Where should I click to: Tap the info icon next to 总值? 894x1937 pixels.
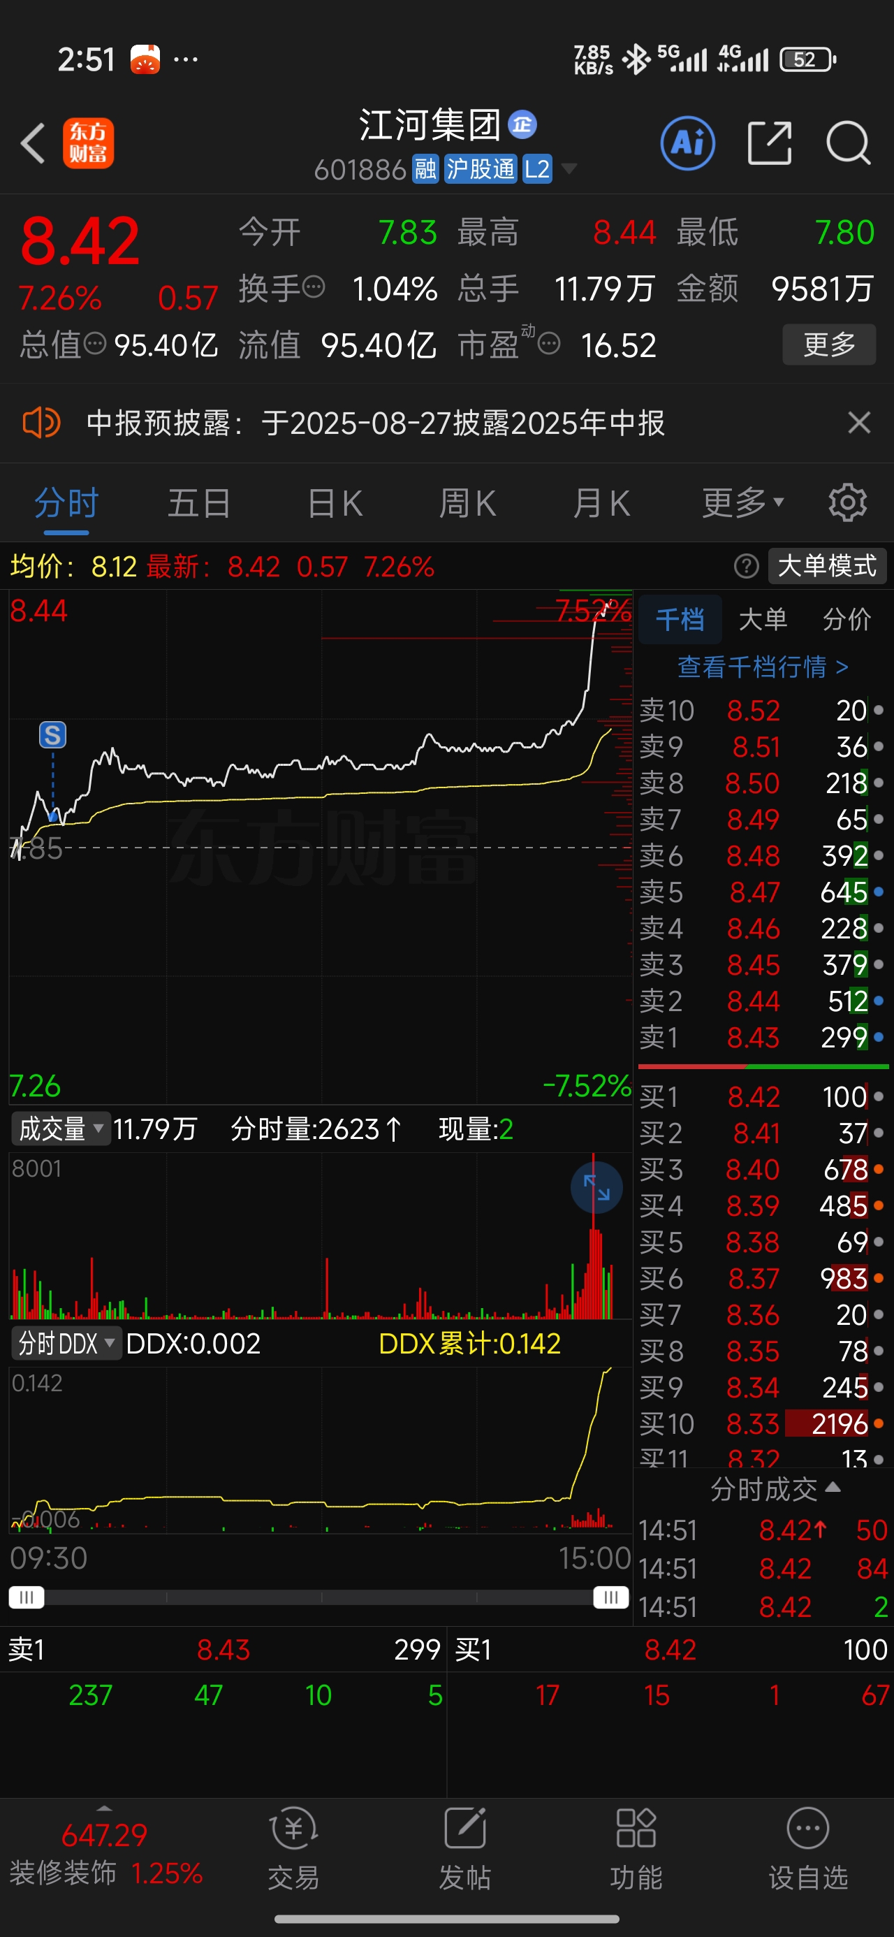click(95, 344)
